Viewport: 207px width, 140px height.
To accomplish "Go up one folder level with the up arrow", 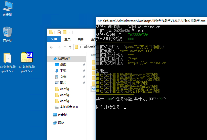I will pyautogui.click(x=70, y=47).
